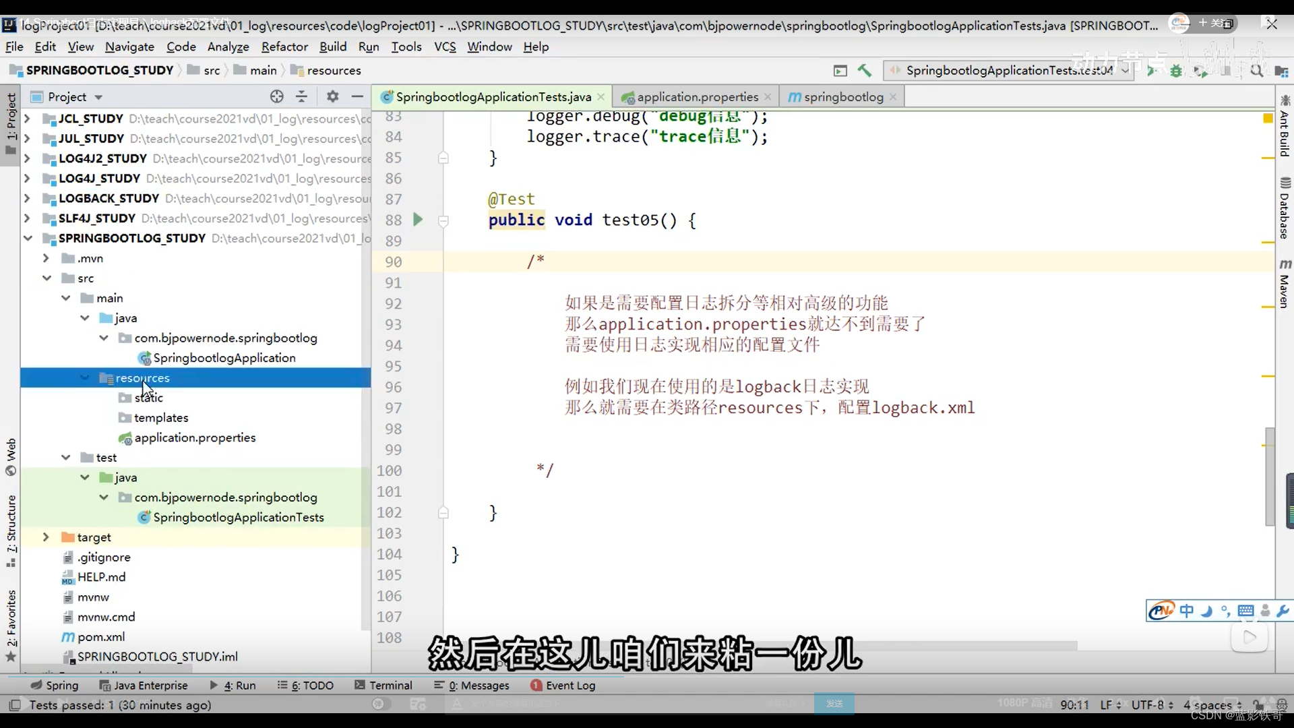Open the Refactor menu
Viewport: 1294px width, 728px height.
(x=284, y=47)
